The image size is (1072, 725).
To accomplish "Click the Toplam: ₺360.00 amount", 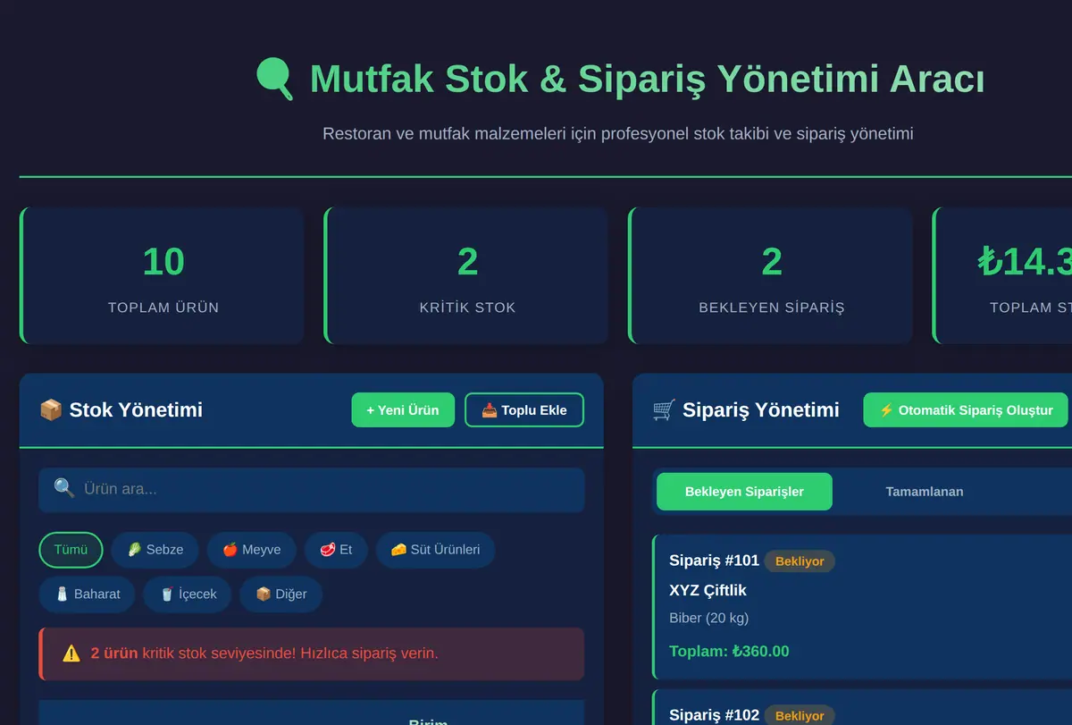I will tap(729, 651).
